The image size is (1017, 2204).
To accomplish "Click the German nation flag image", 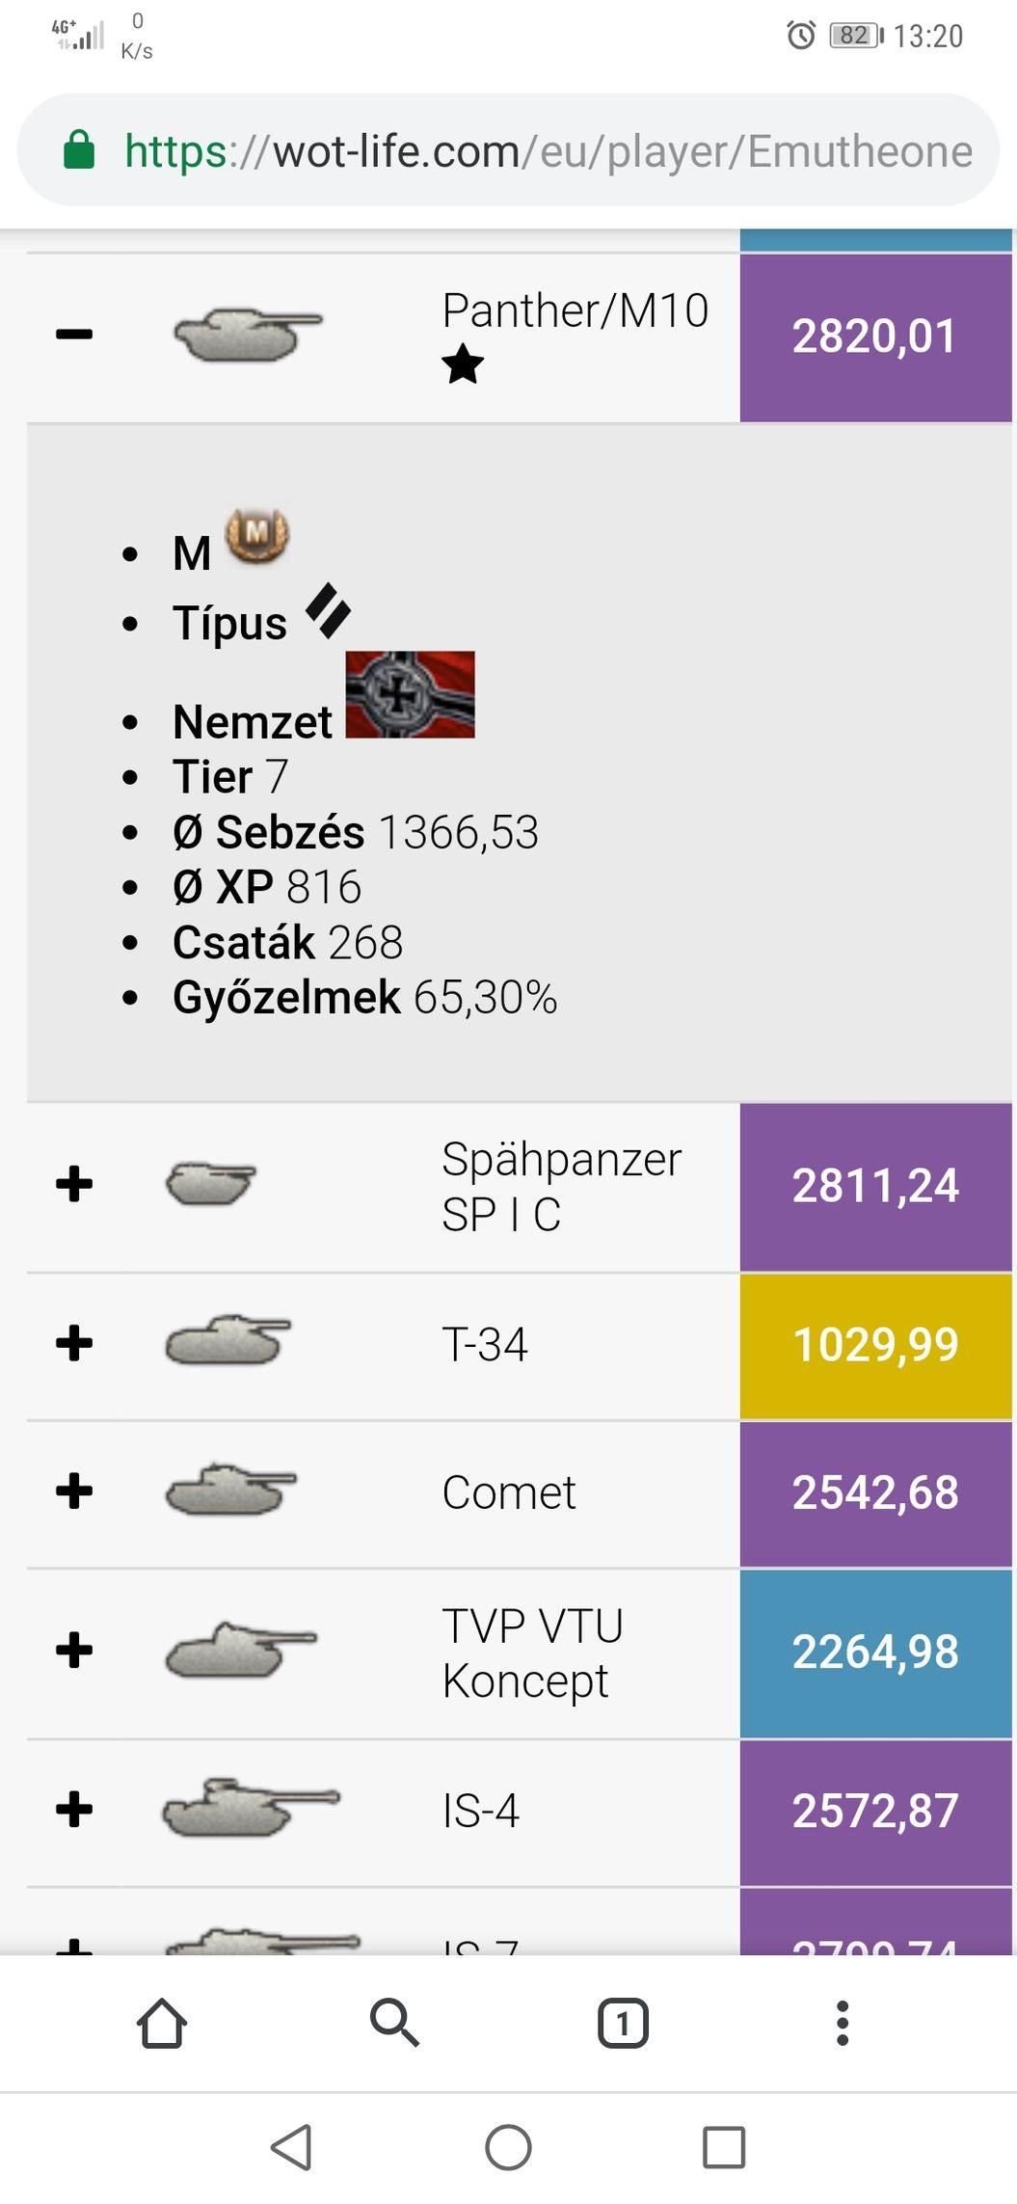I will (410, 694).
